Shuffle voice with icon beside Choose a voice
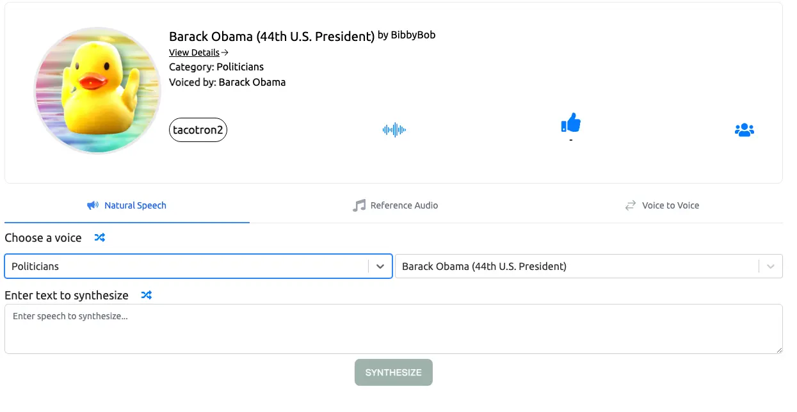Image resolution: width=797 pixels, height=412 pixels. coord(99,237)
